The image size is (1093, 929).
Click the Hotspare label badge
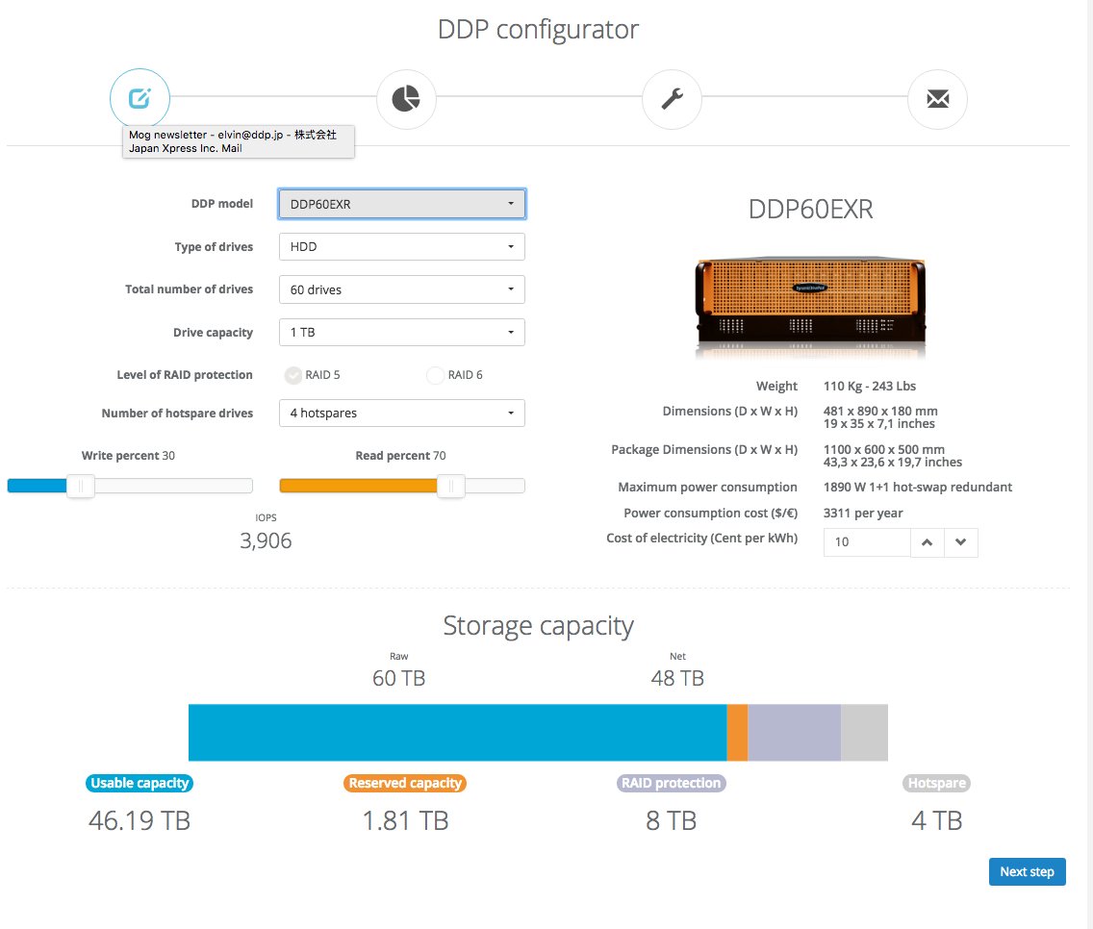(937, 784)
